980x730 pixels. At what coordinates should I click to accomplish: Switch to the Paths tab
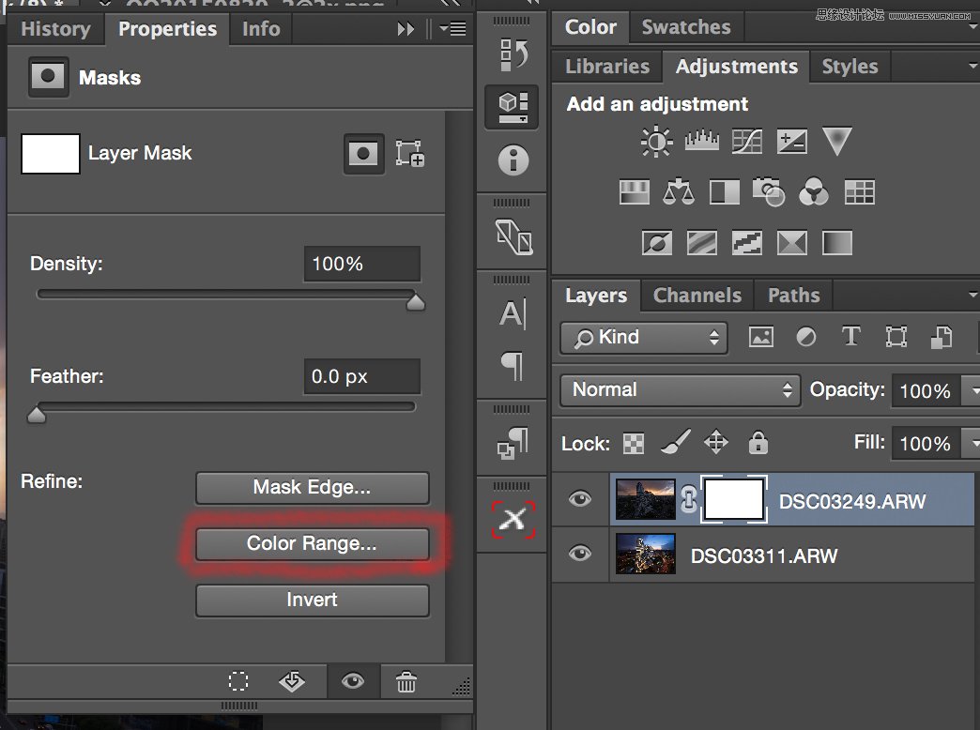(x=794, y=295)
